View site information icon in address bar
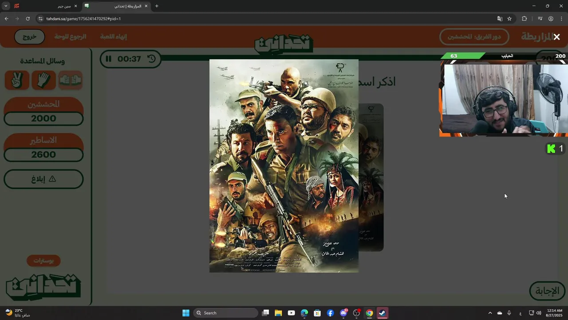Viewport: 568px width, 320px height. click(40, 19)
